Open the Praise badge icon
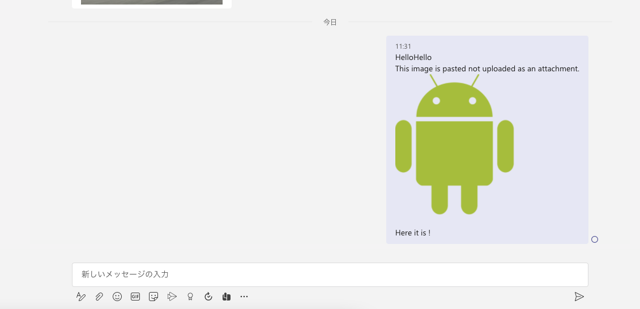Screen dimensions: 640x309 [x=190, y=297]
